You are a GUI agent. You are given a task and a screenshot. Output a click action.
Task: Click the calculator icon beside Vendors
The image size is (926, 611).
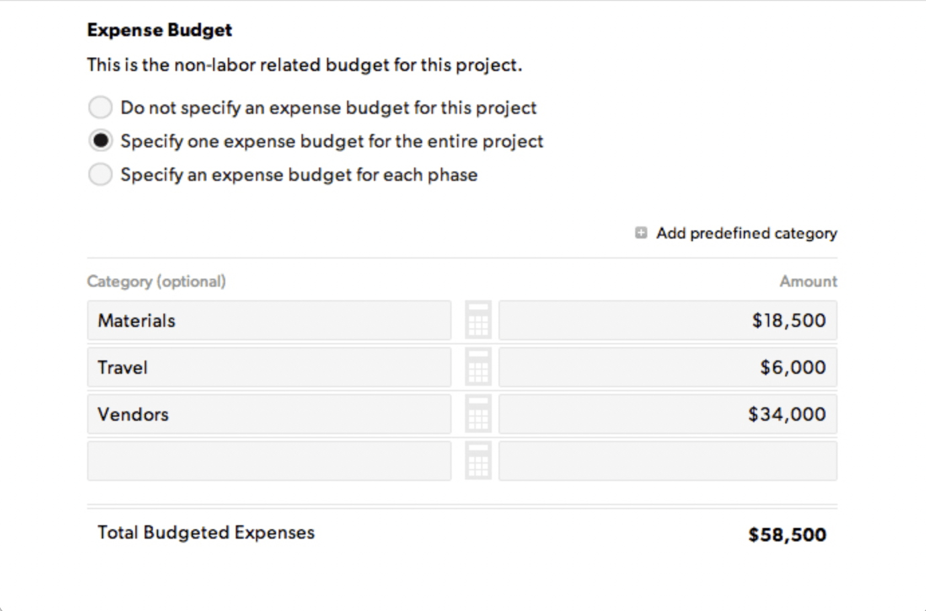(478, 414)
